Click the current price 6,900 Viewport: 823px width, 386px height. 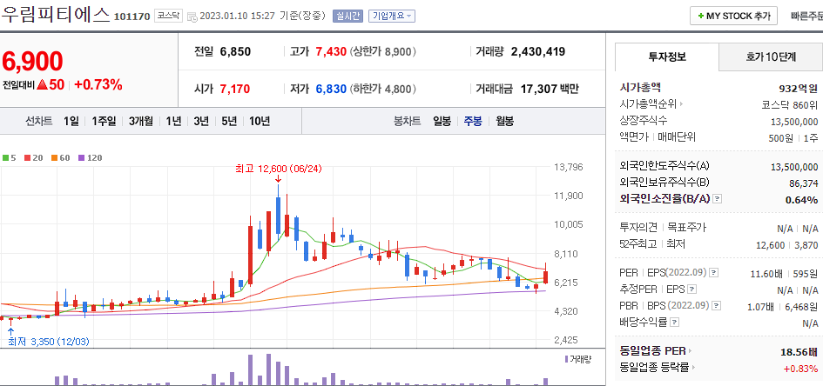pyautogui.click(x=32, y=62)
